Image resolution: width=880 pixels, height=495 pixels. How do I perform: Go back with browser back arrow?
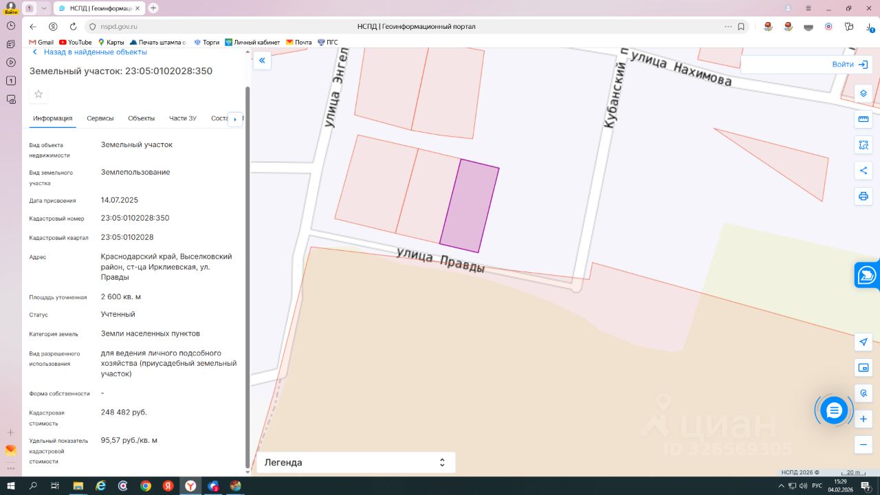(x=33, y=27)
